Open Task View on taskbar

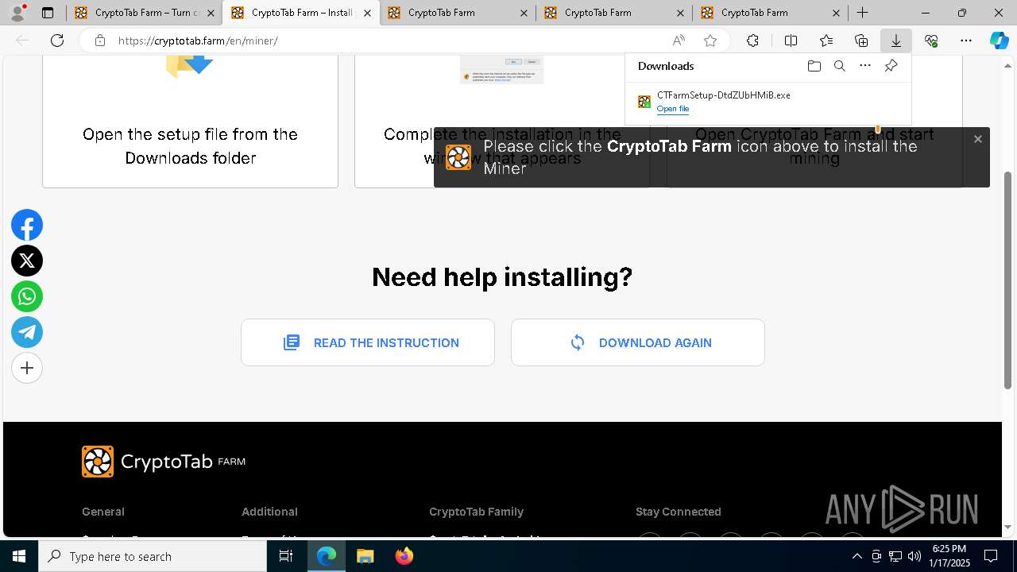coord(286,556)
